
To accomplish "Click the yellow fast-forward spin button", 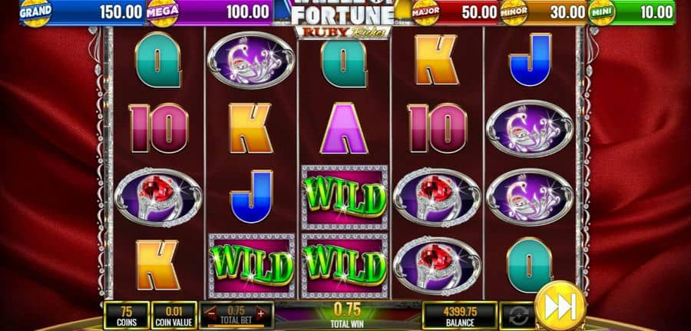I will tap(560, 306).
